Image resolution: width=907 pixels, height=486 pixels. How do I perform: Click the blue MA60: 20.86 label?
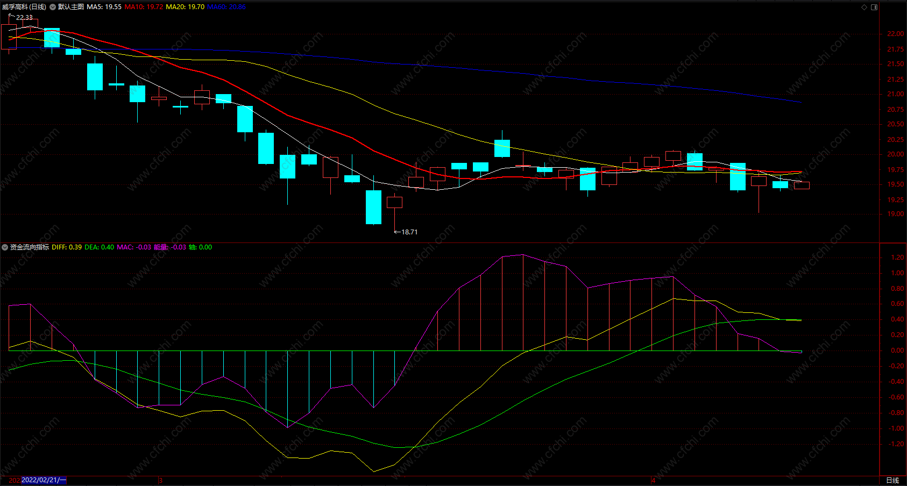tap(226, 7)
